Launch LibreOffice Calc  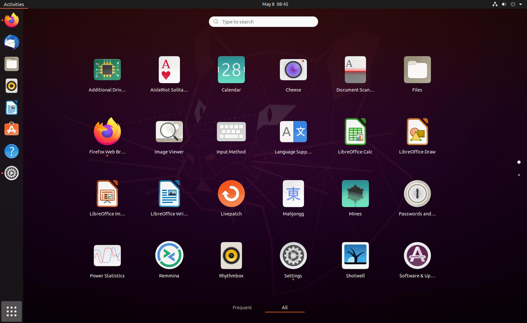[x=355, y=132]
